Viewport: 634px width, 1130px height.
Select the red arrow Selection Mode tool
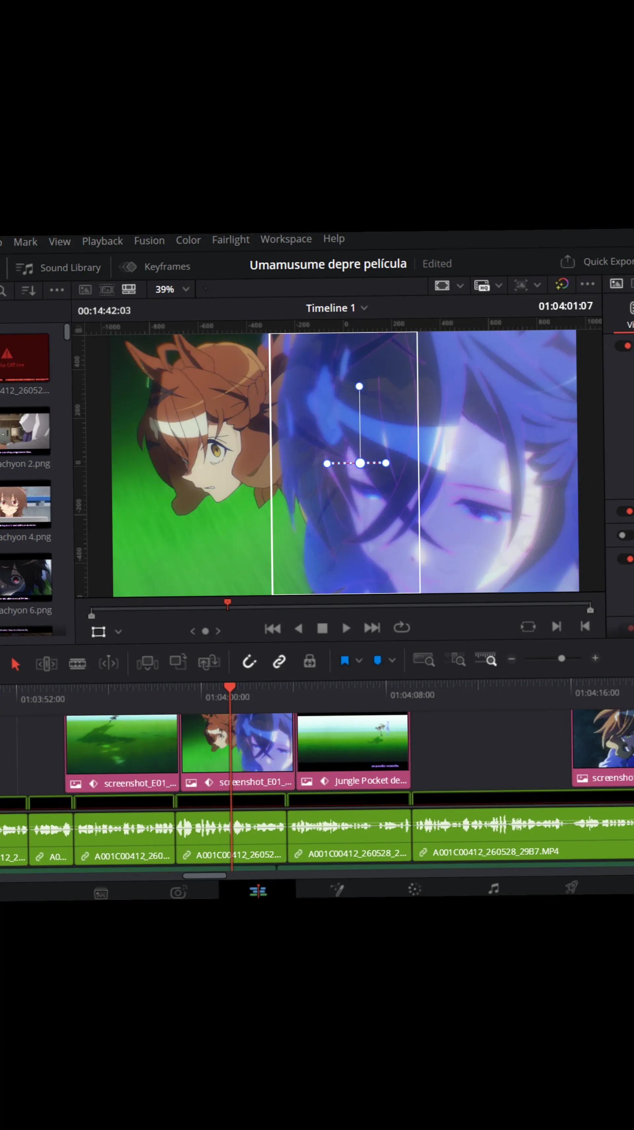[16, 665]
